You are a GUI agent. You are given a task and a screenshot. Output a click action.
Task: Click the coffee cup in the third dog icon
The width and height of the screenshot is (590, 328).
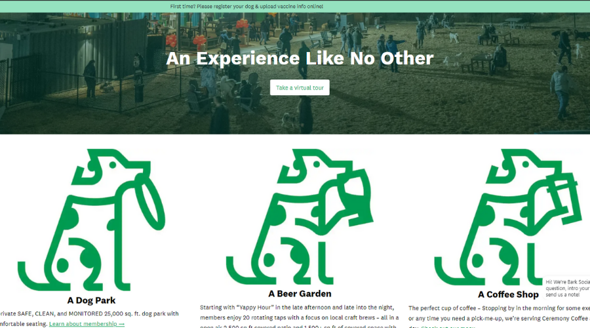pos(562,196)
